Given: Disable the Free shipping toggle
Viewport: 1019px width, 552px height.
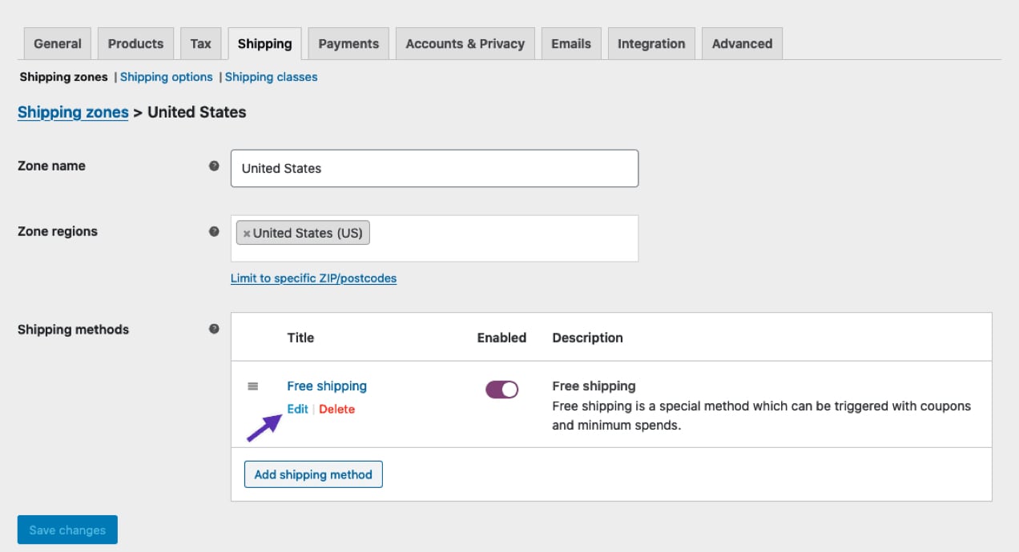Looking at the screenshot, I should click(501, 390).
